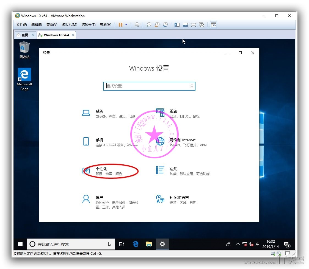Viewport: 309px width, 269px height.
Task: Pause the virtual machine from the toolbar
Action: (x=120, y=25)
